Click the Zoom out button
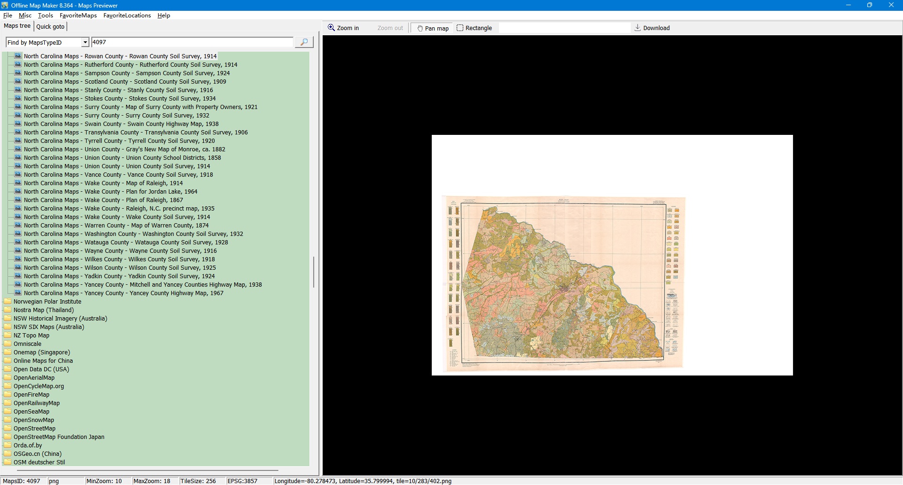903x485 pixels. [x=390, y=28]
